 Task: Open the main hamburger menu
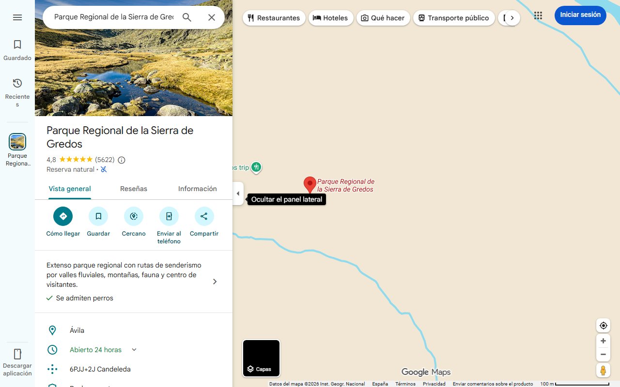(x=17, y=17)
